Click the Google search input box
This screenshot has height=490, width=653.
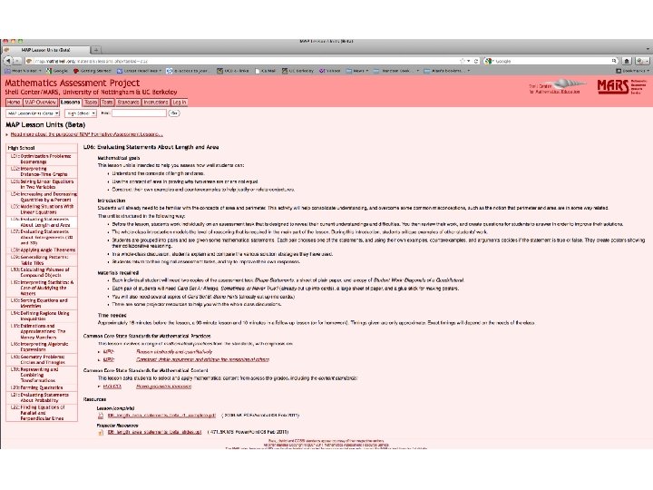[x=551, y=61]
